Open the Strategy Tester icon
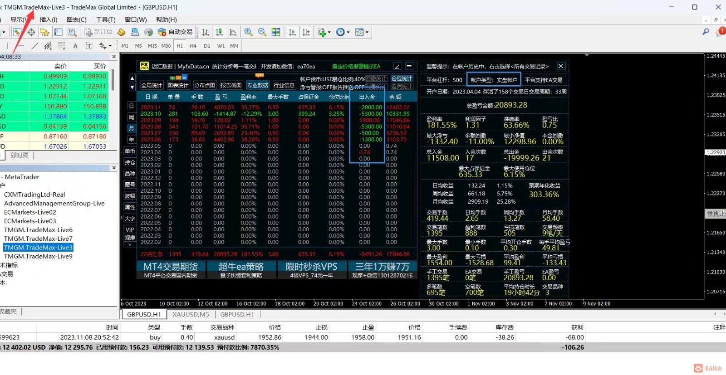Image resolution: width=726 pixels, height=375 pixels. pyautogui.click(x=72, y=32)
